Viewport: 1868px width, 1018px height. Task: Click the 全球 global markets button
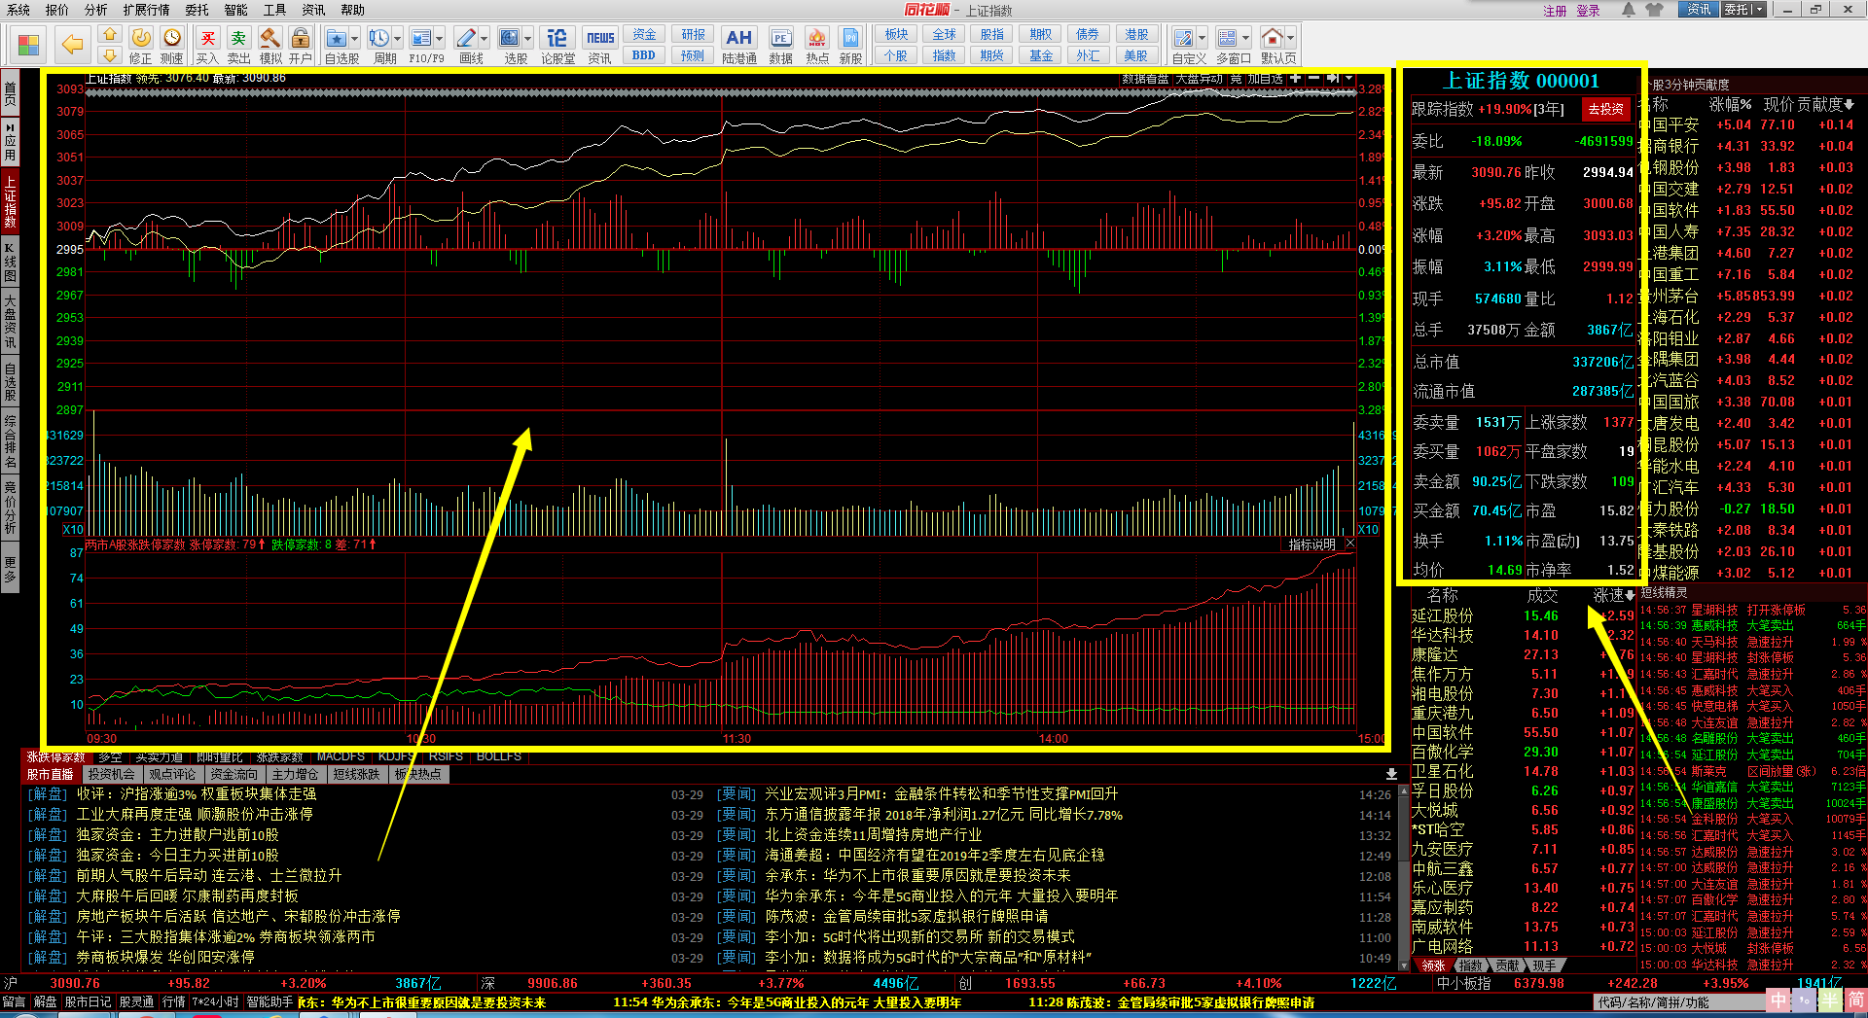click(x=944, y=34)
